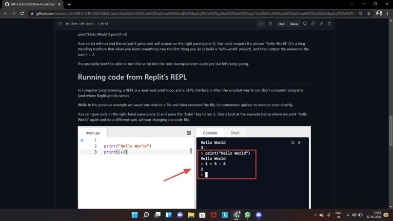This screenshot has width=393, height=221.
Task: Open Discord from the taskbar
Action: (258, 215)
